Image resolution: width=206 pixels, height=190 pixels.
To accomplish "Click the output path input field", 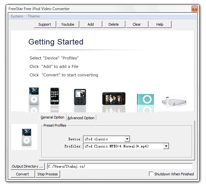I will (120, 166).
